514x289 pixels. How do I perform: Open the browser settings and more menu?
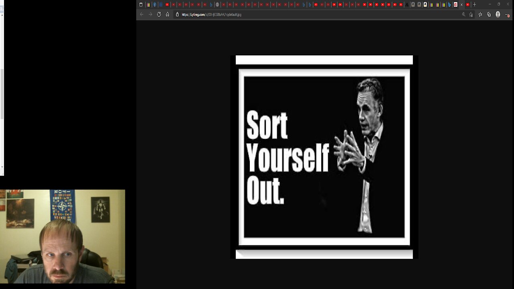click(507, 14)
